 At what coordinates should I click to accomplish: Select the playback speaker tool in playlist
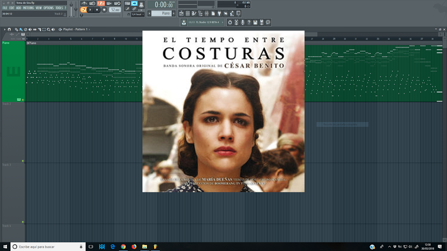[53, 29]
